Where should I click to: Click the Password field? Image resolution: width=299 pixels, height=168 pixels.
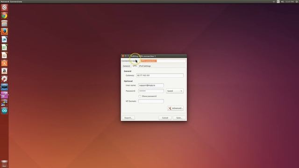pyautogui.click(x=151, y=91)
